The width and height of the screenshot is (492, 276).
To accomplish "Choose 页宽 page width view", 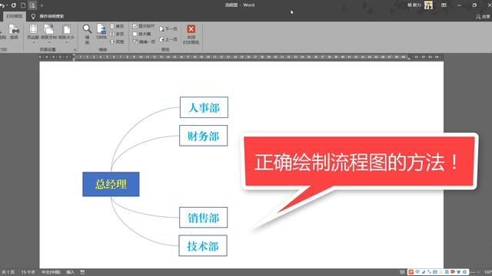I will [x=117, y=41].
